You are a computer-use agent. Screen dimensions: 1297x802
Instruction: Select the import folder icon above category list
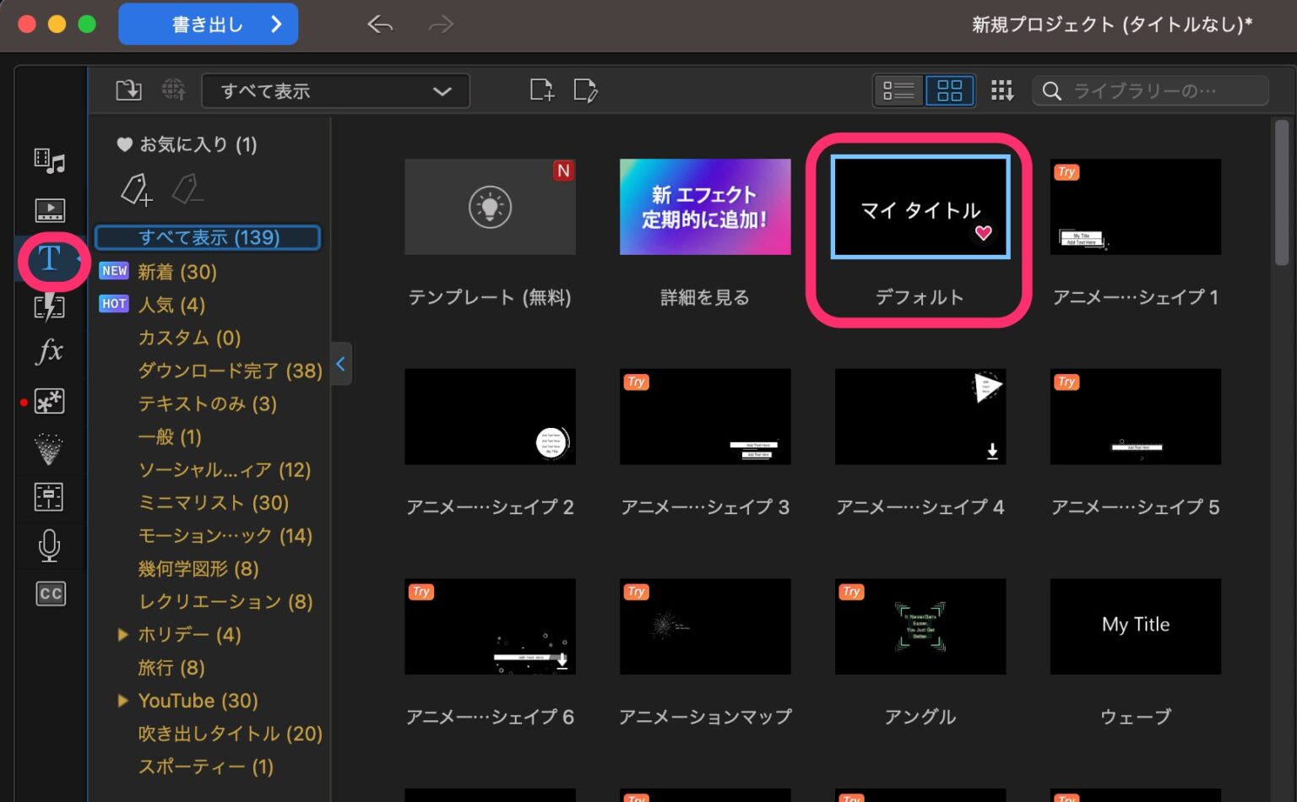pyautogui.click(x=128, y=90)
